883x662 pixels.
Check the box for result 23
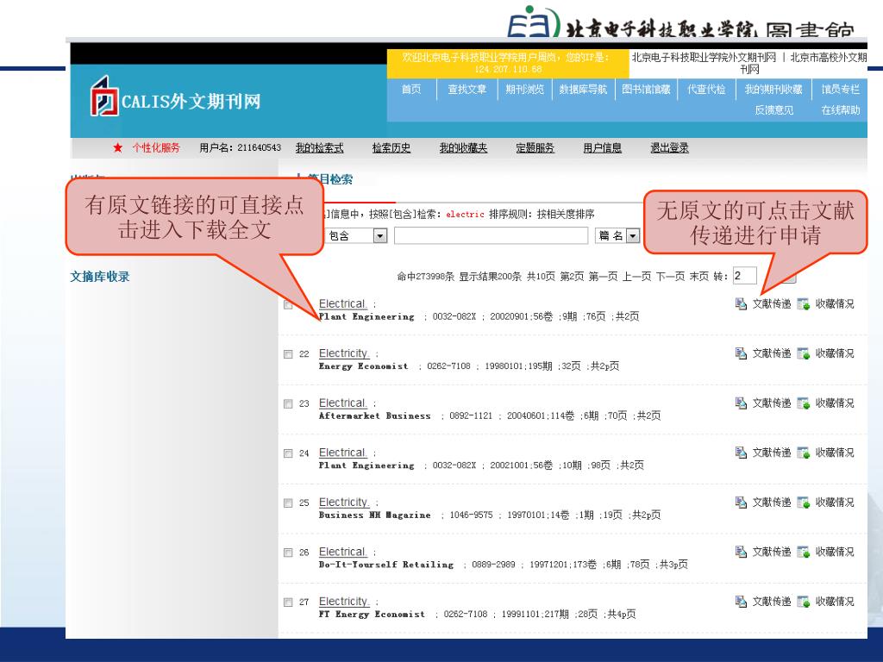point(288,403)
